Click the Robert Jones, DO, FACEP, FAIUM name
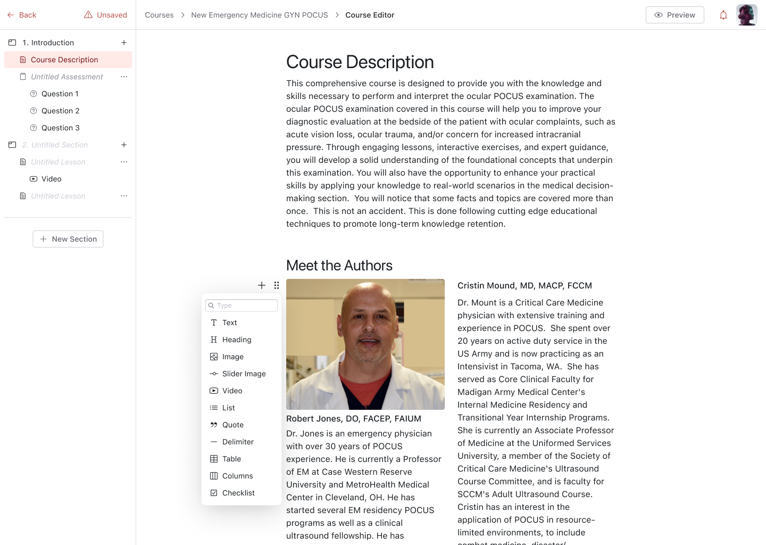 [354, 419]
